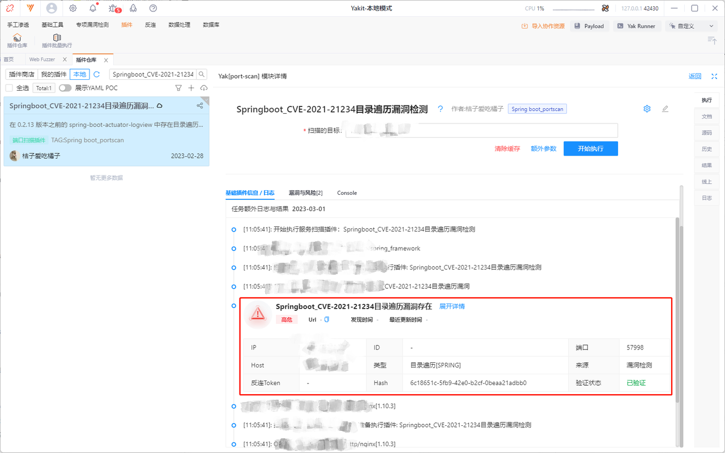Click the 开始执行 button
Image resolution: width=725 pixels, height=453 pixels.
[x=591, y=148]
